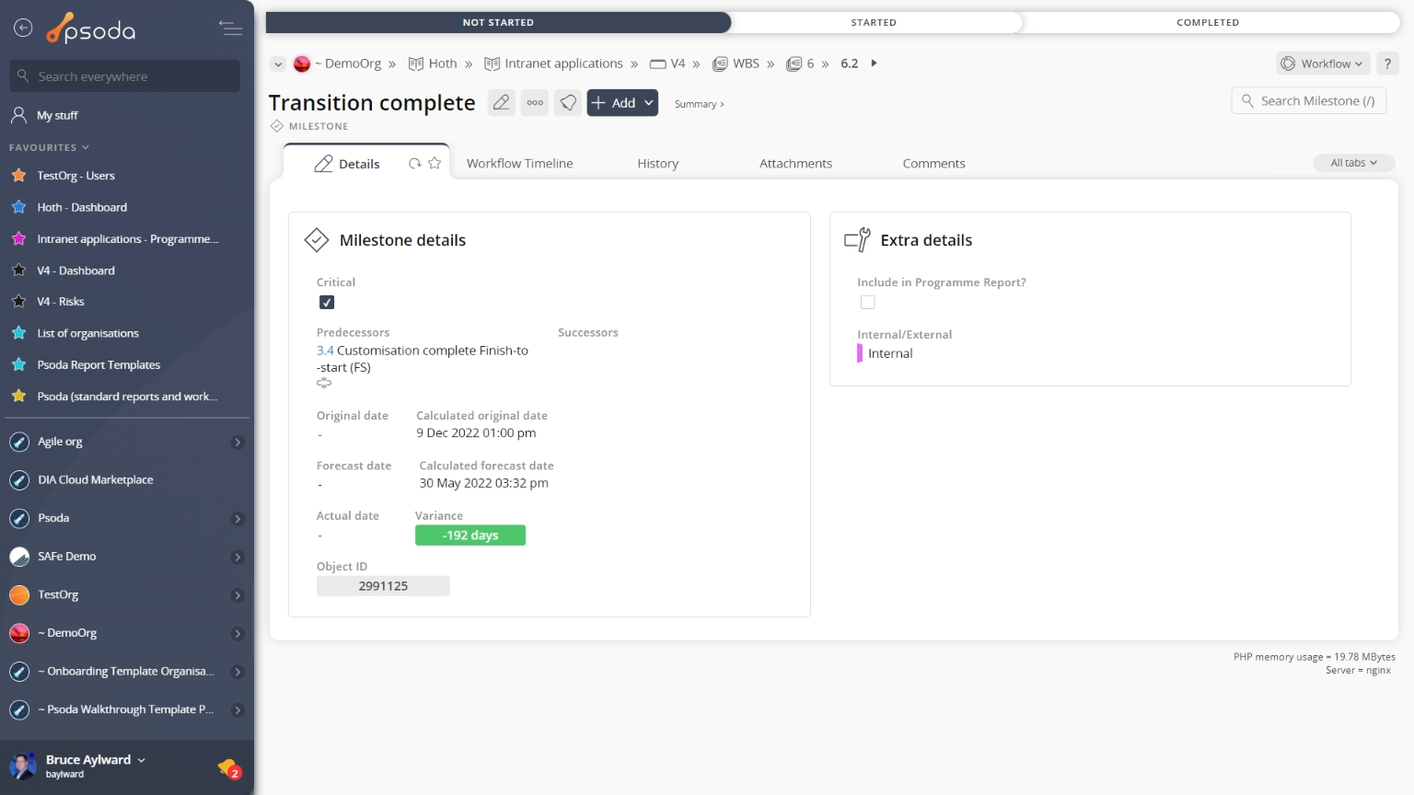
Task: Click the tag icon beside the title
Action: point(568,103)
